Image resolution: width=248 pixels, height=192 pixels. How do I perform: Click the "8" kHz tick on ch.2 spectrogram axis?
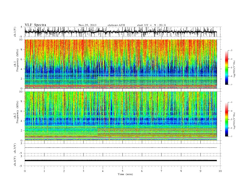(x=22, y=101)
